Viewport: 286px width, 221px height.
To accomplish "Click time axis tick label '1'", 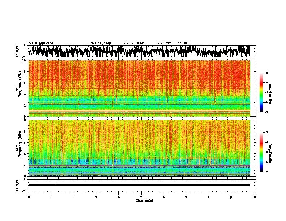I will pos(51,197).
